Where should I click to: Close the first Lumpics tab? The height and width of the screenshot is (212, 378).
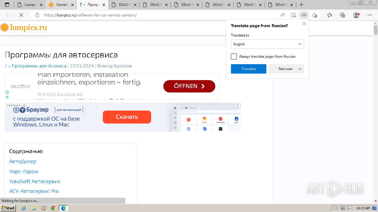41,5
